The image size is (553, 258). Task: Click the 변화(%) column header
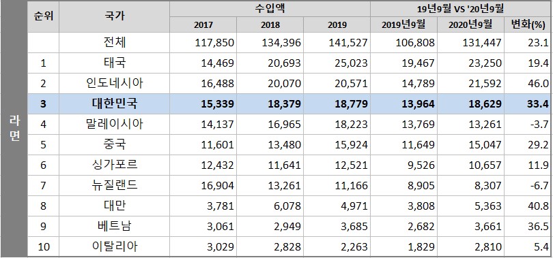point(528,25)
